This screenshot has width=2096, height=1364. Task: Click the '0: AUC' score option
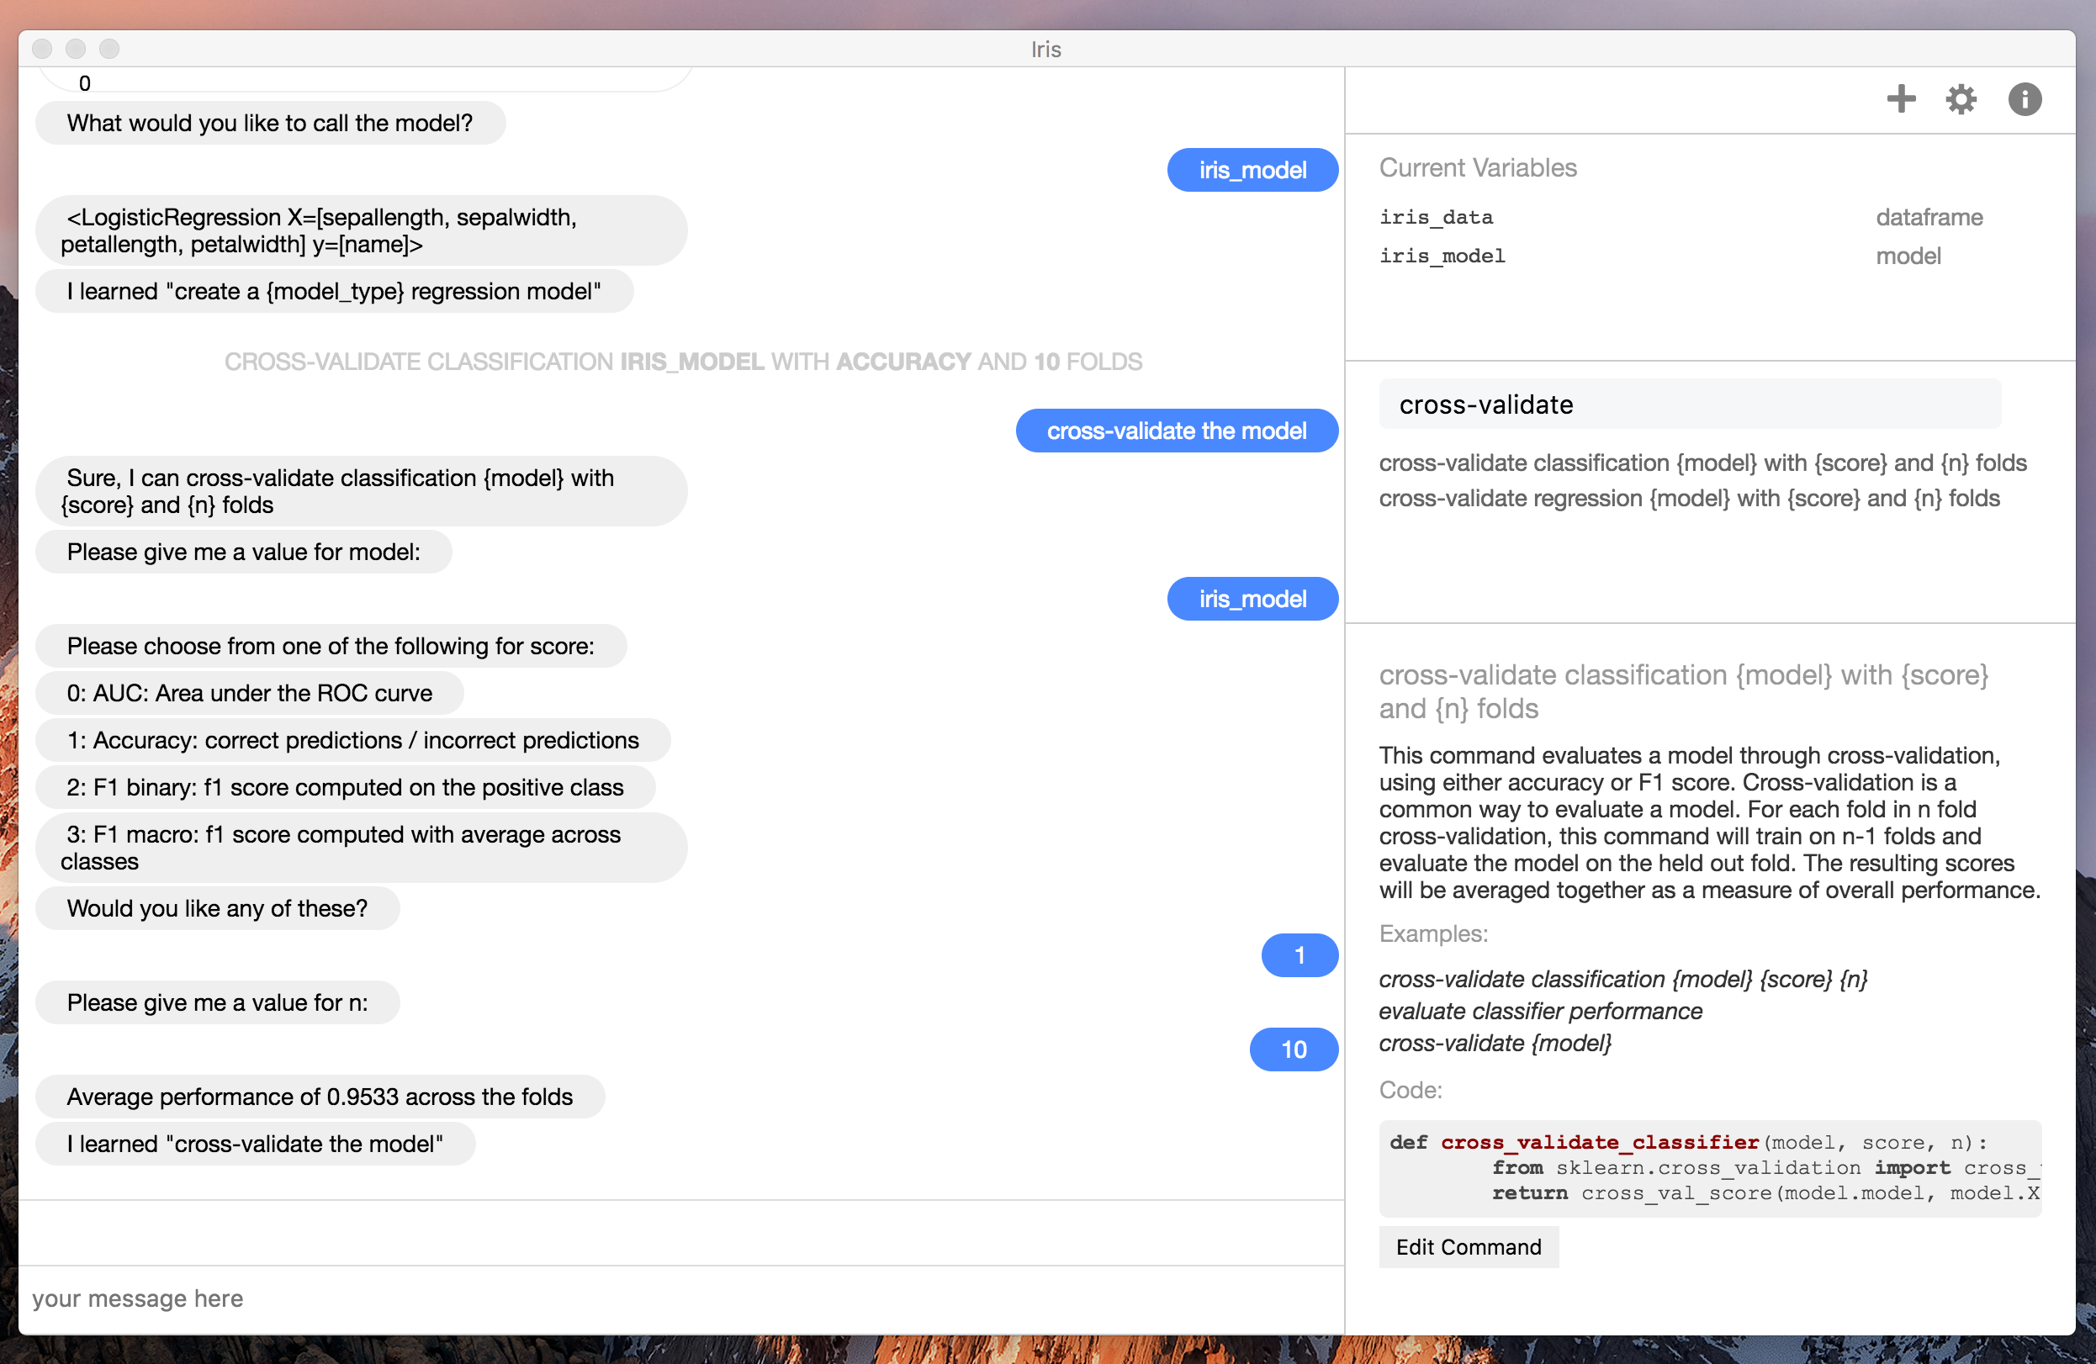click(249, 693)
